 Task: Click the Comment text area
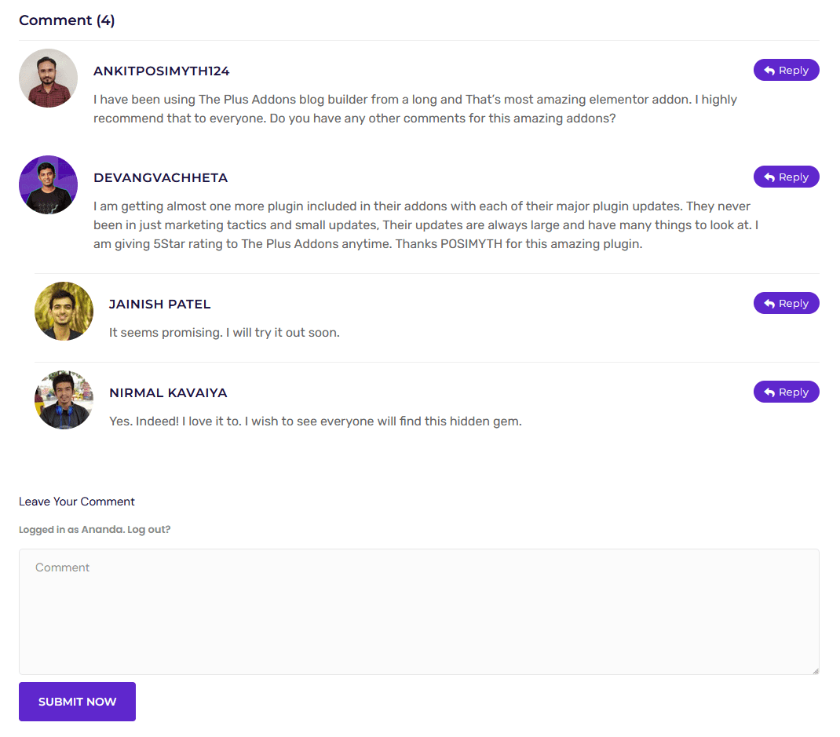(420, 612)
